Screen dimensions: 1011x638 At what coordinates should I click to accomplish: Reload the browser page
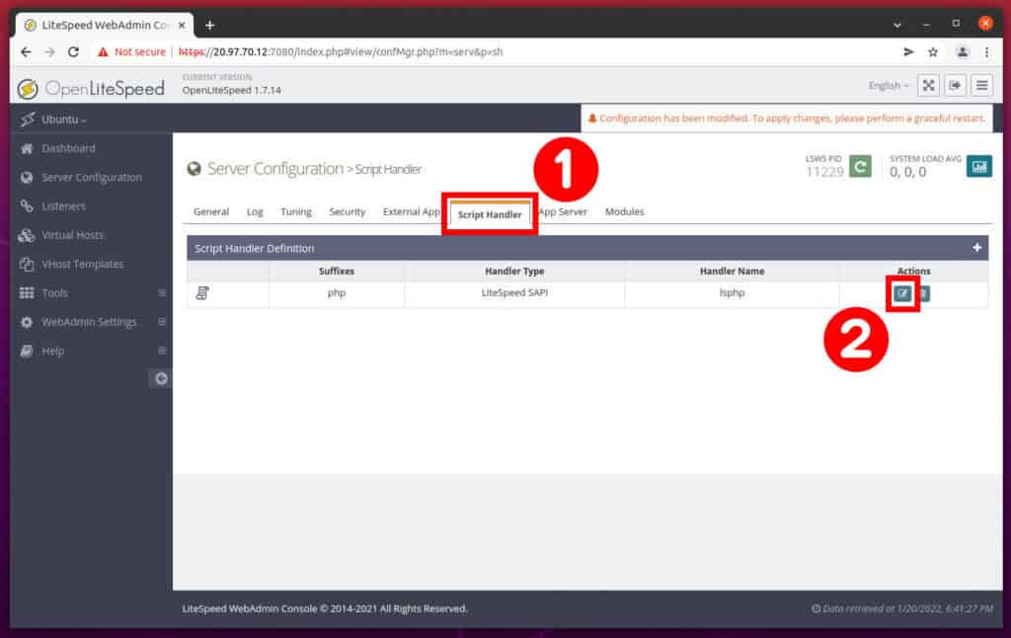coord(73,51)
